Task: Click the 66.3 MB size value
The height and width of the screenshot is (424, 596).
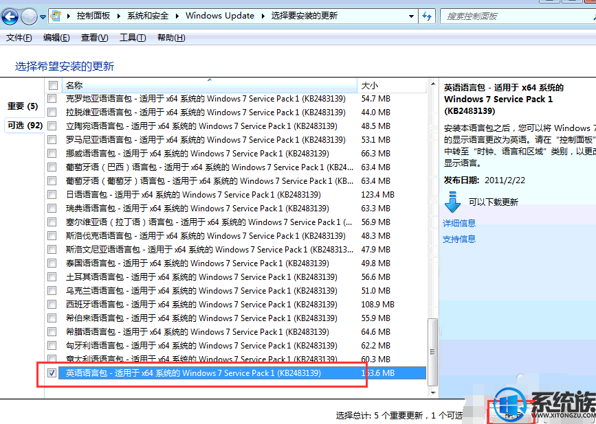Action: [x=375, y=154]
